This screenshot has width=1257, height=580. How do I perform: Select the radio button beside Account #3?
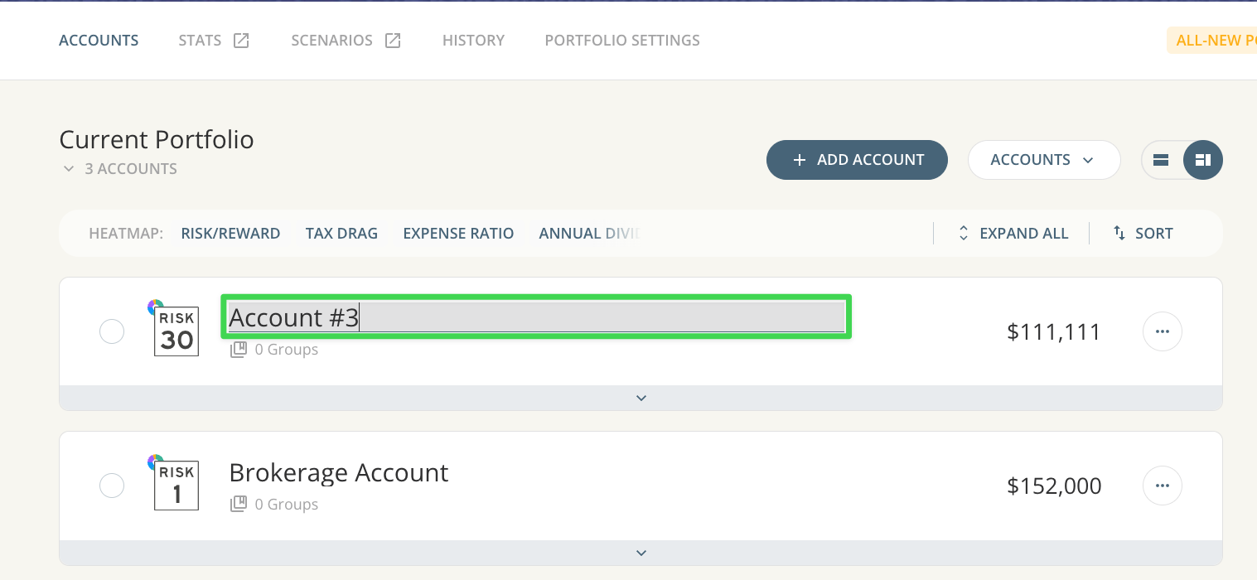point(112,331)
